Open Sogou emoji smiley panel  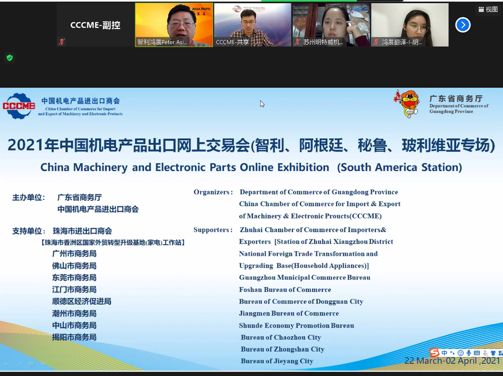461,353
